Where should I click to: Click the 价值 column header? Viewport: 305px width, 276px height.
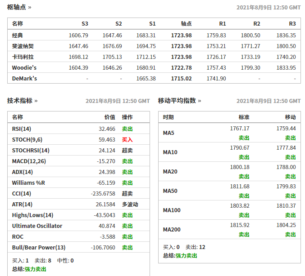pyautogui.click(x=110, y=117)
